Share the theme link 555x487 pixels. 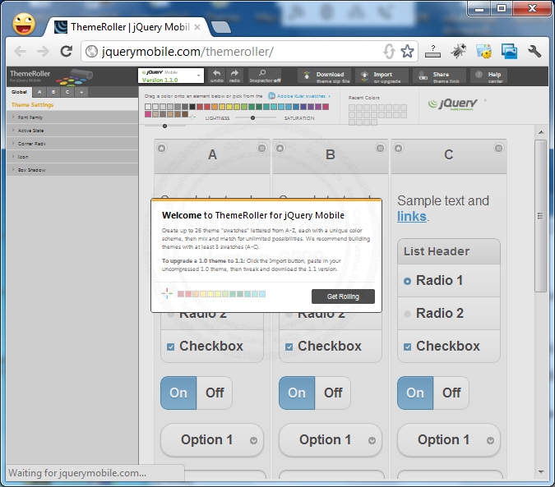pyautogui.click(x=439, y=76)
